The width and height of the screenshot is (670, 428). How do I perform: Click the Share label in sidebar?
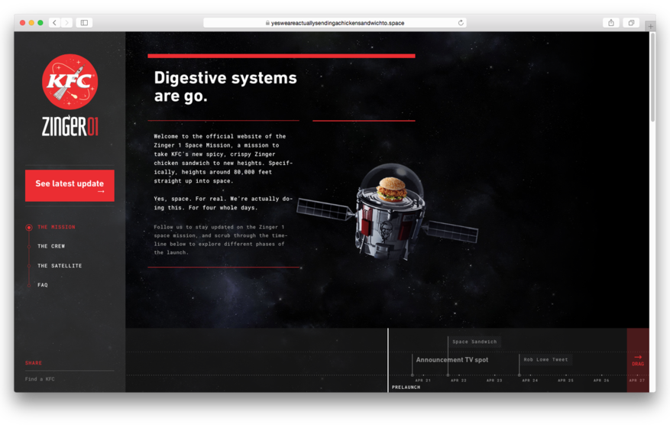[34, 363]
